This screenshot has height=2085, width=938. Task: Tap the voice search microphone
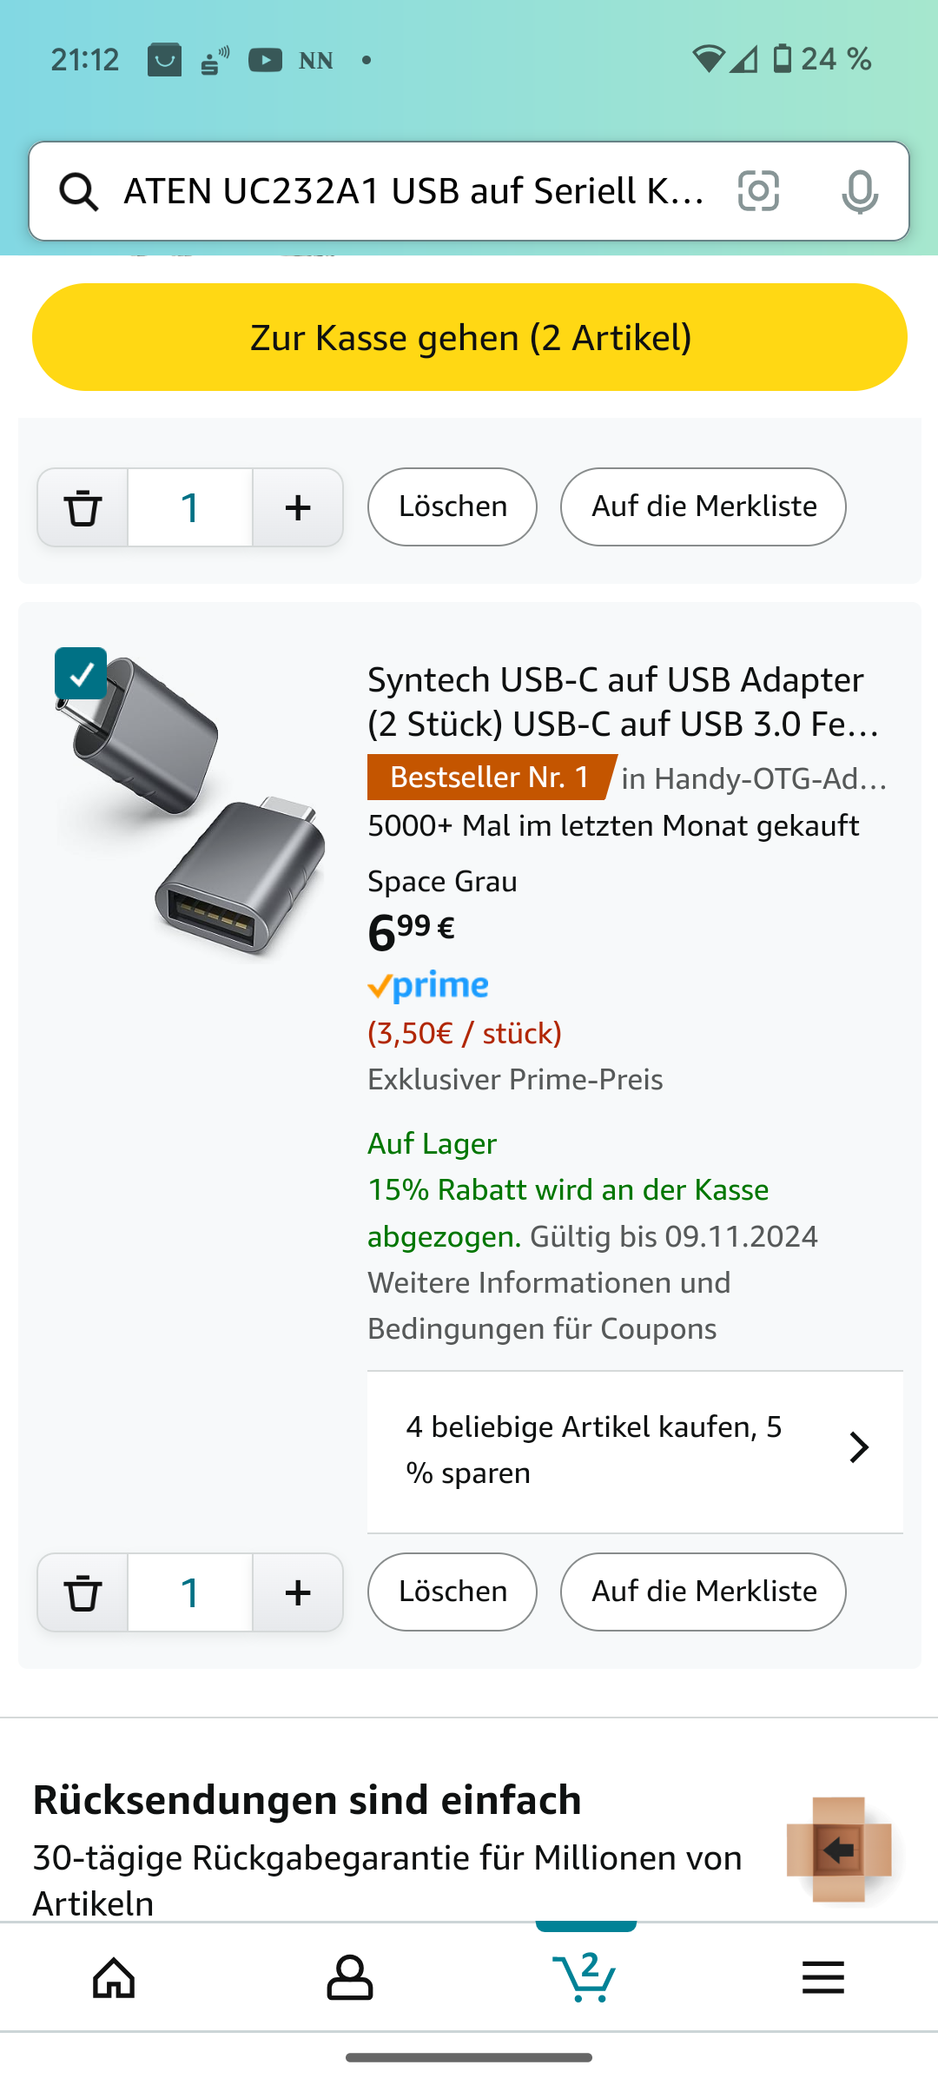860,191
